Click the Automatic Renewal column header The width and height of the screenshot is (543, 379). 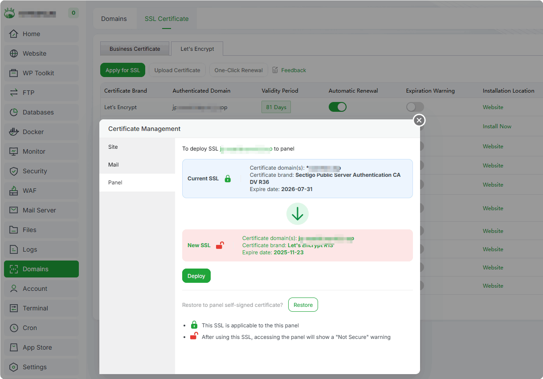[x=353, y=90]
